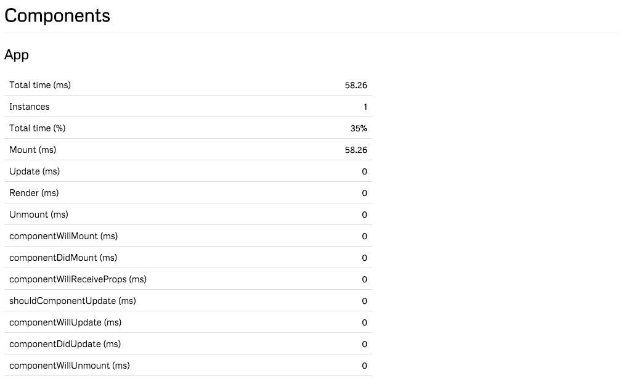623x389 pixels.
Task: Click the Total time (ms) row label
Action: (40, 85)
